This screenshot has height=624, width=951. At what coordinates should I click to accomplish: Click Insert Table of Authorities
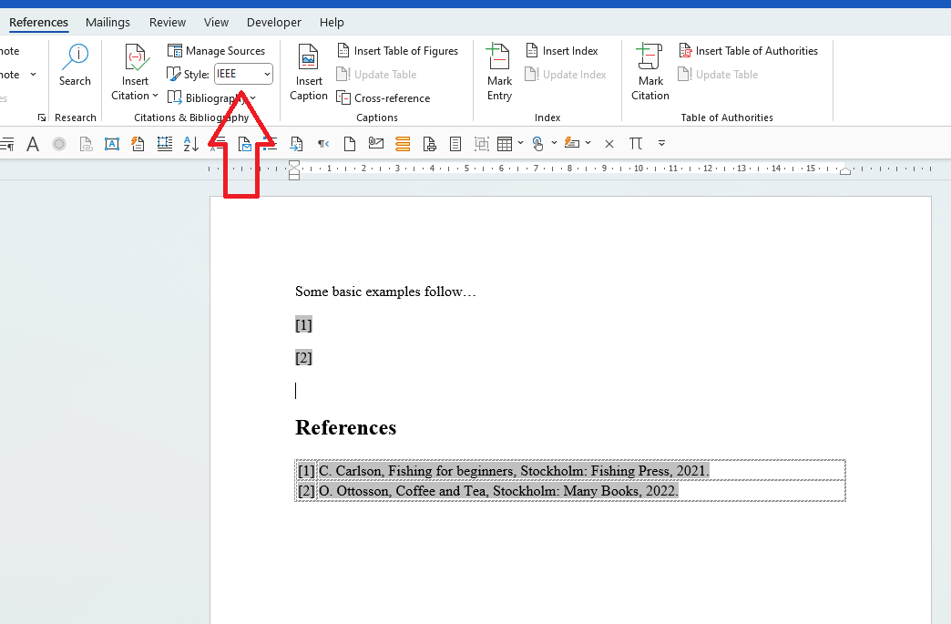click(x=748, y=51)
